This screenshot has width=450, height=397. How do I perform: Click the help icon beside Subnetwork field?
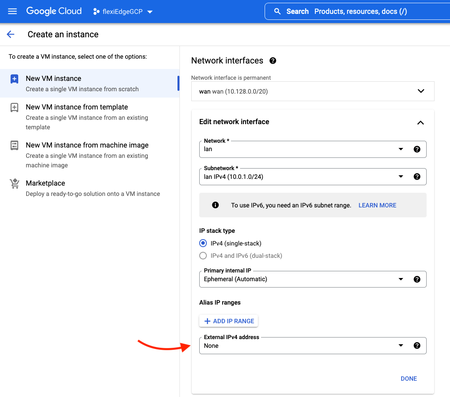pyautogui.click(x=417, y=176)
